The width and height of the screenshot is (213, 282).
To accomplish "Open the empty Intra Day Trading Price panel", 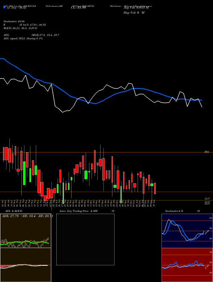I will pos(85,239).
